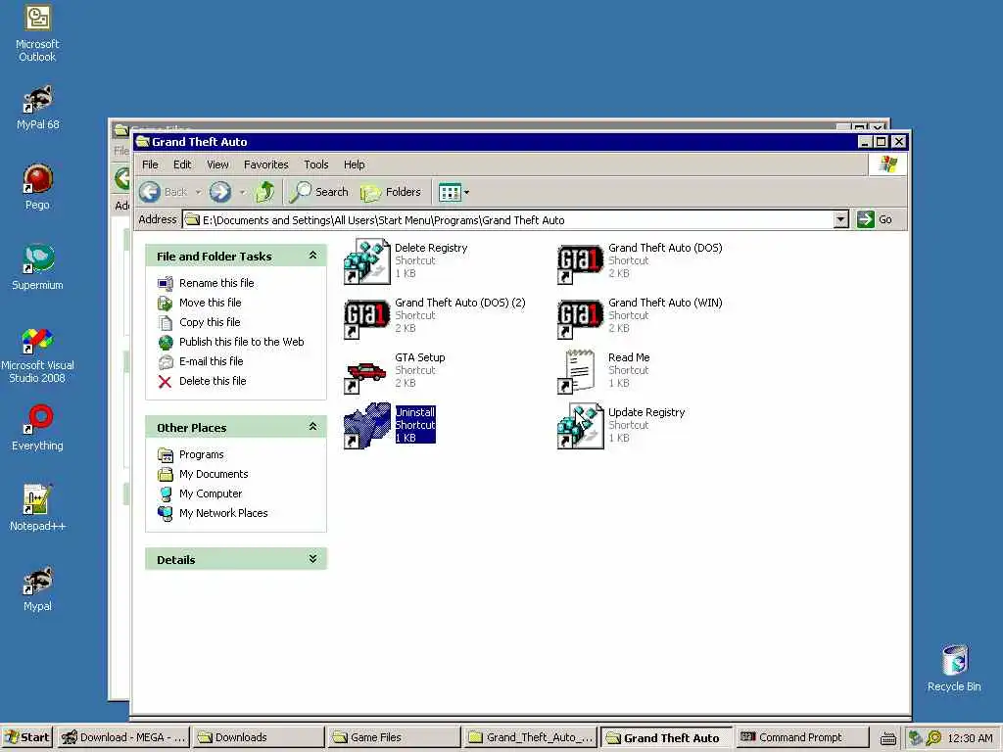Select the Grand Theft Auto (DOS) shortcut icon
This screenshot has width=1003, height=752.
click(580, 262)
